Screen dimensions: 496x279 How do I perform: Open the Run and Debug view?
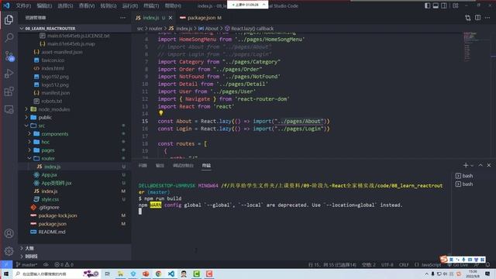[x=9, y=74]
